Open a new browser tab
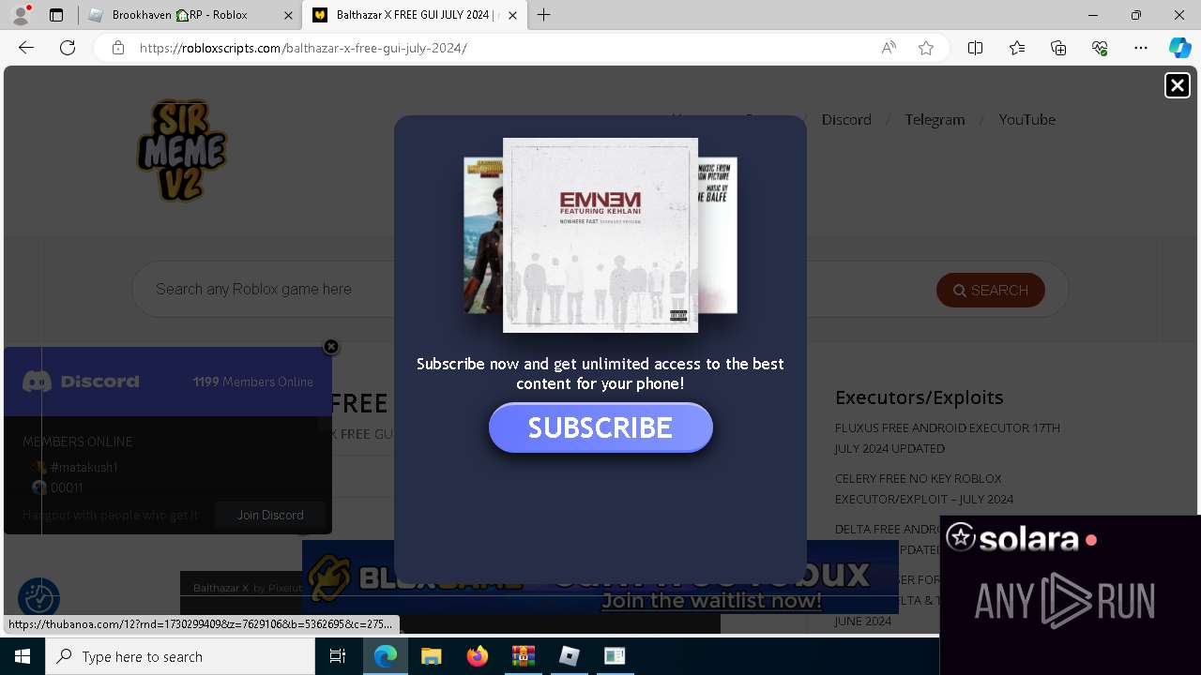This screenshot has height=675, width=1201. pyautogui.click(x=544, y=15)
